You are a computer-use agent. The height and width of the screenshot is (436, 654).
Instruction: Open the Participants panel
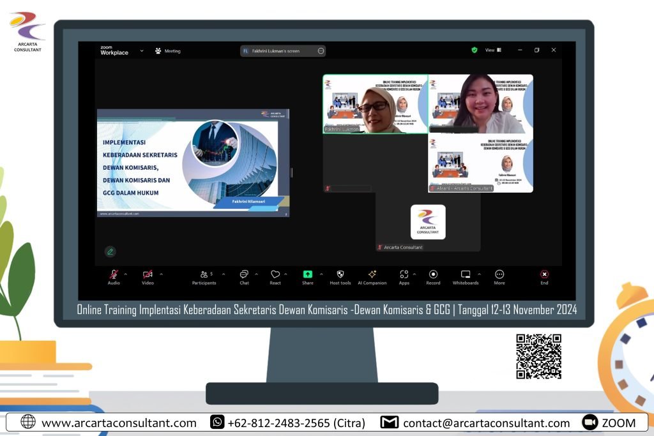coord(204,275)
